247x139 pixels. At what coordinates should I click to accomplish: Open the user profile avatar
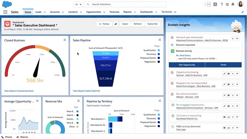[241, 4]
